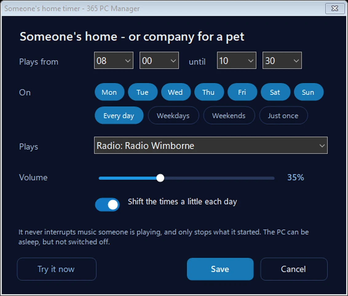Select the Every day preset

(119, 115)
